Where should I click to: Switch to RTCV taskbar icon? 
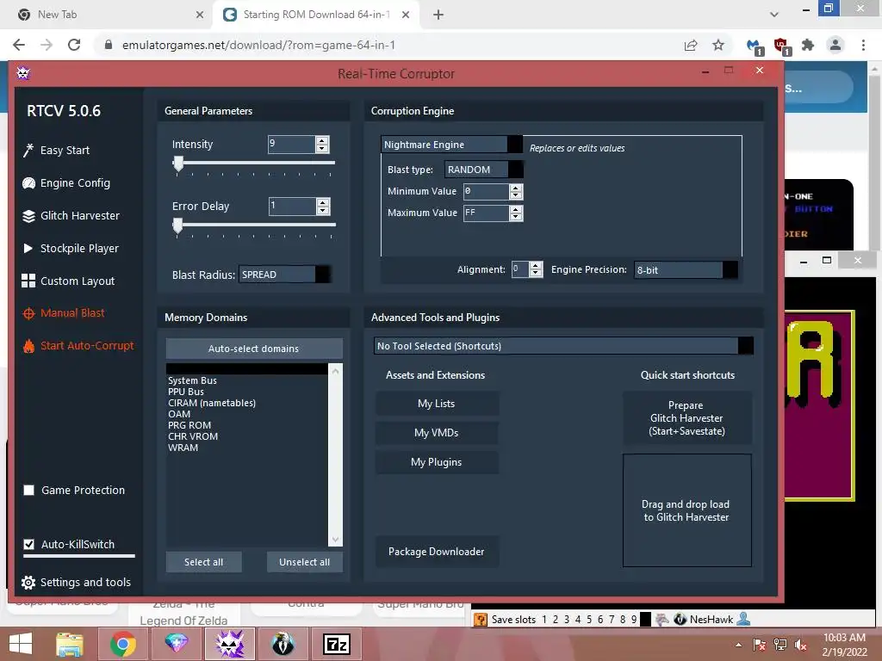tap(229, 644)
